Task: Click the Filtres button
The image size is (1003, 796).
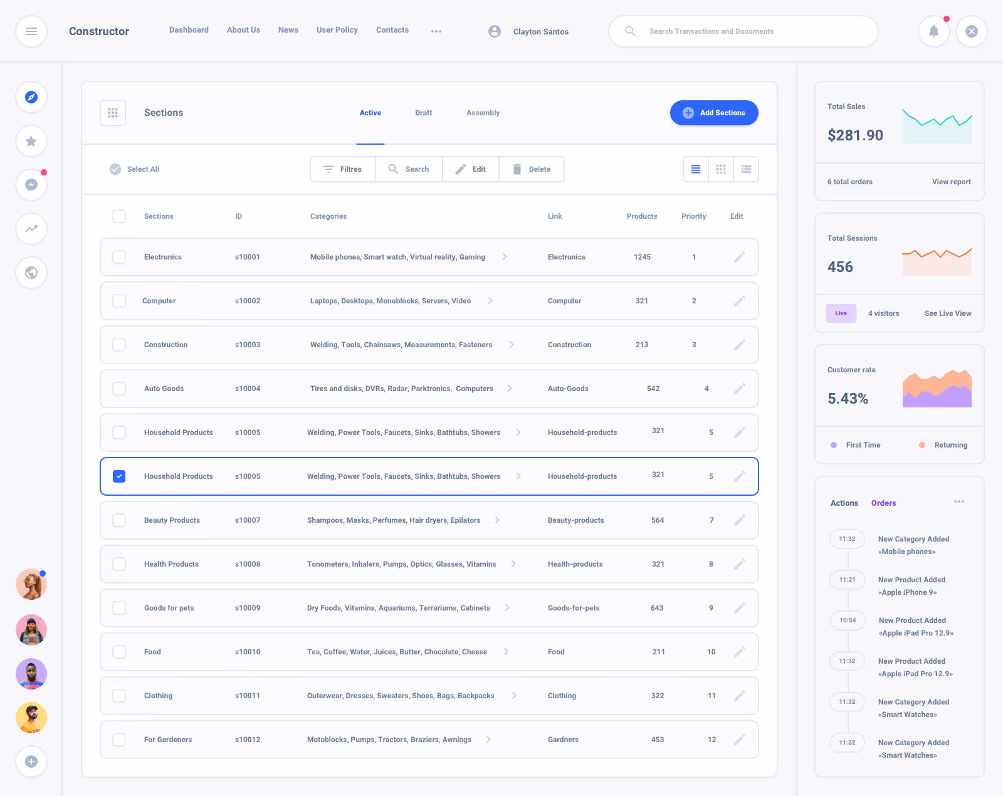Action: point(343,169)
